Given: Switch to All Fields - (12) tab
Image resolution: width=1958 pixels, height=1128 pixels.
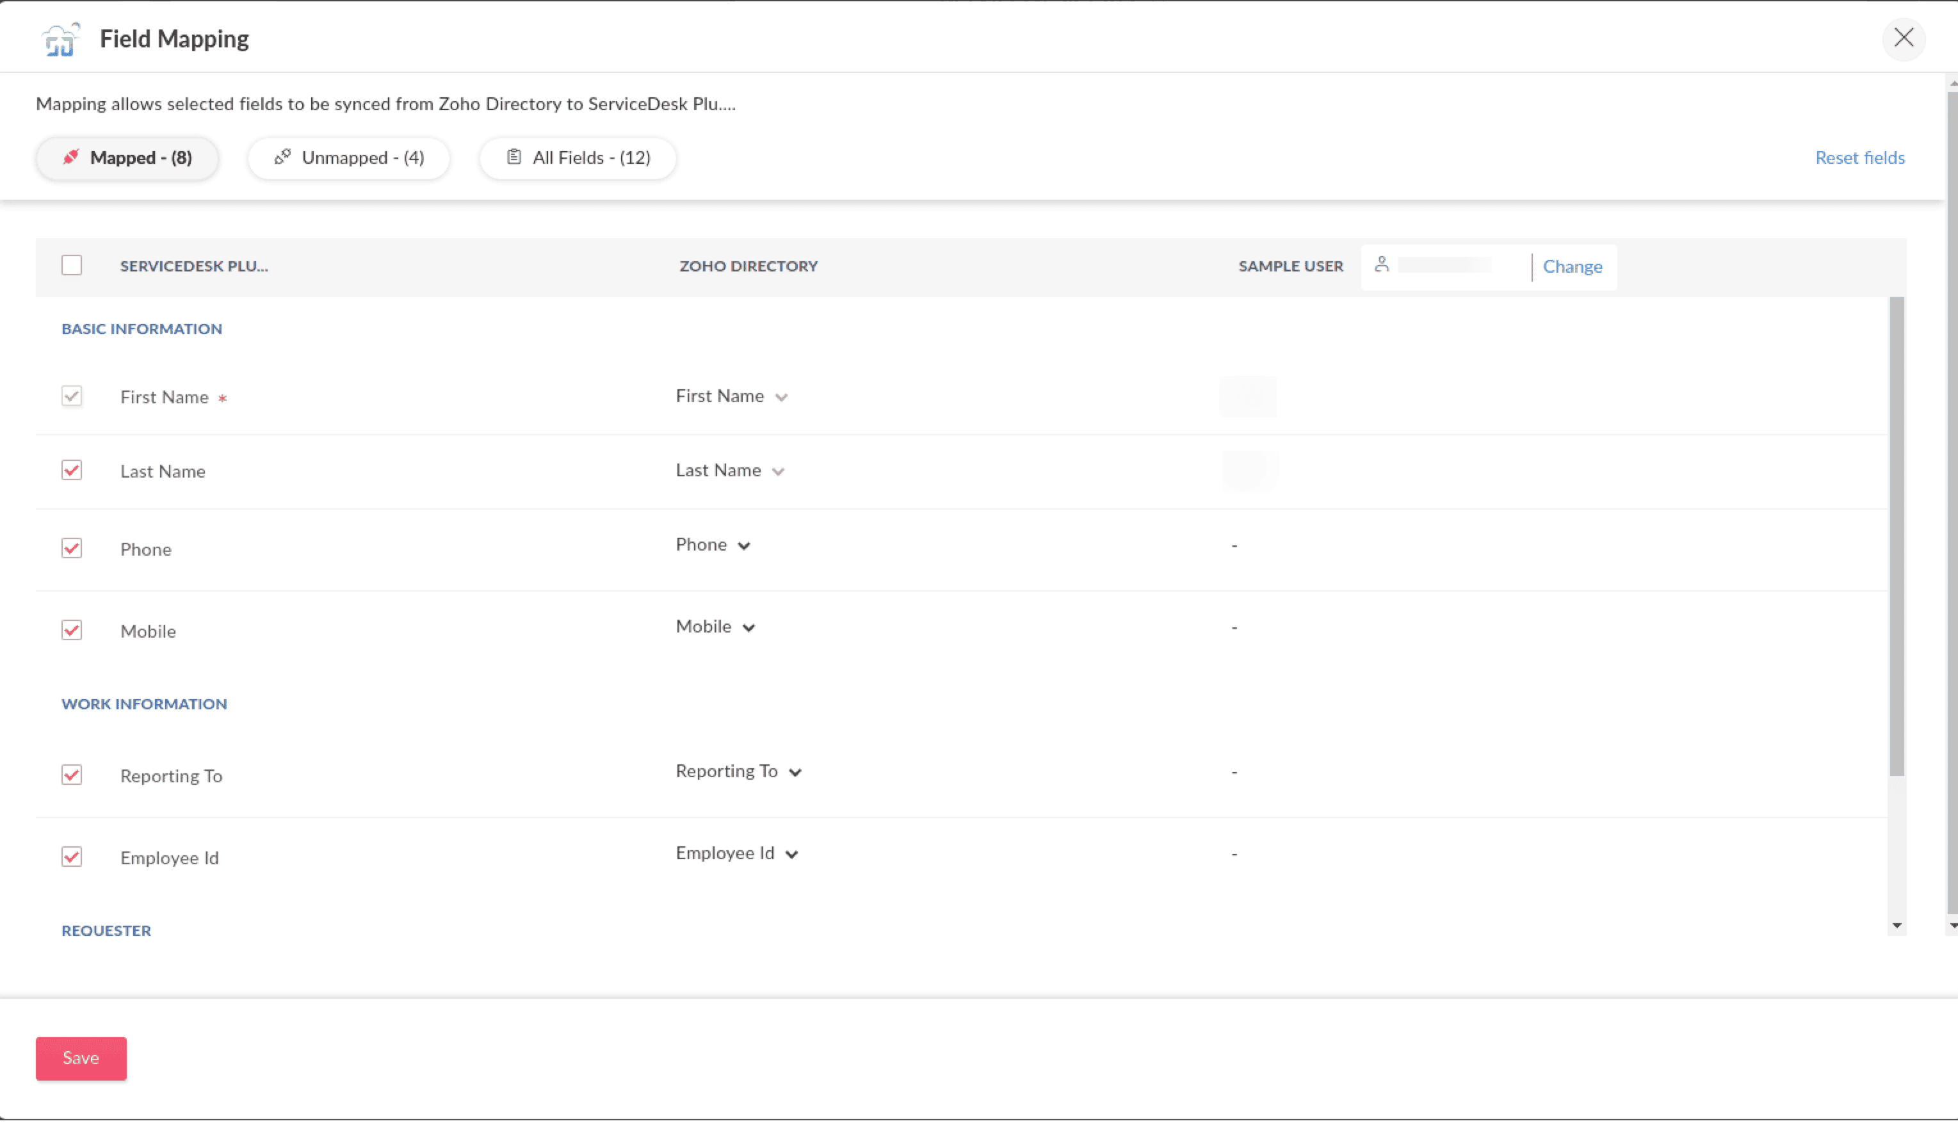Looking at the screenshot, I should click(578, 158).
